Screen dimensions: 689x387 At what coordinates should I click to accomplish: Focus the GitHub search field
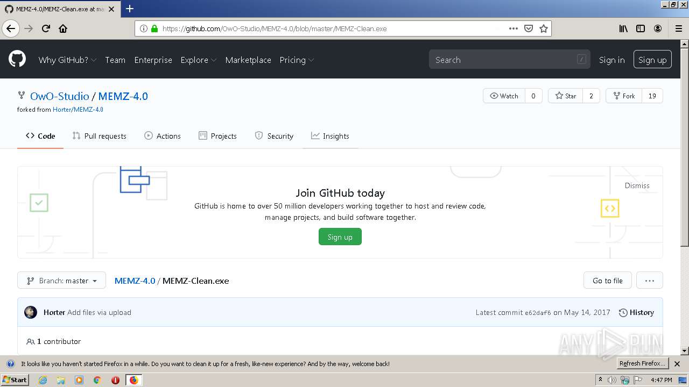coord(509,60)
